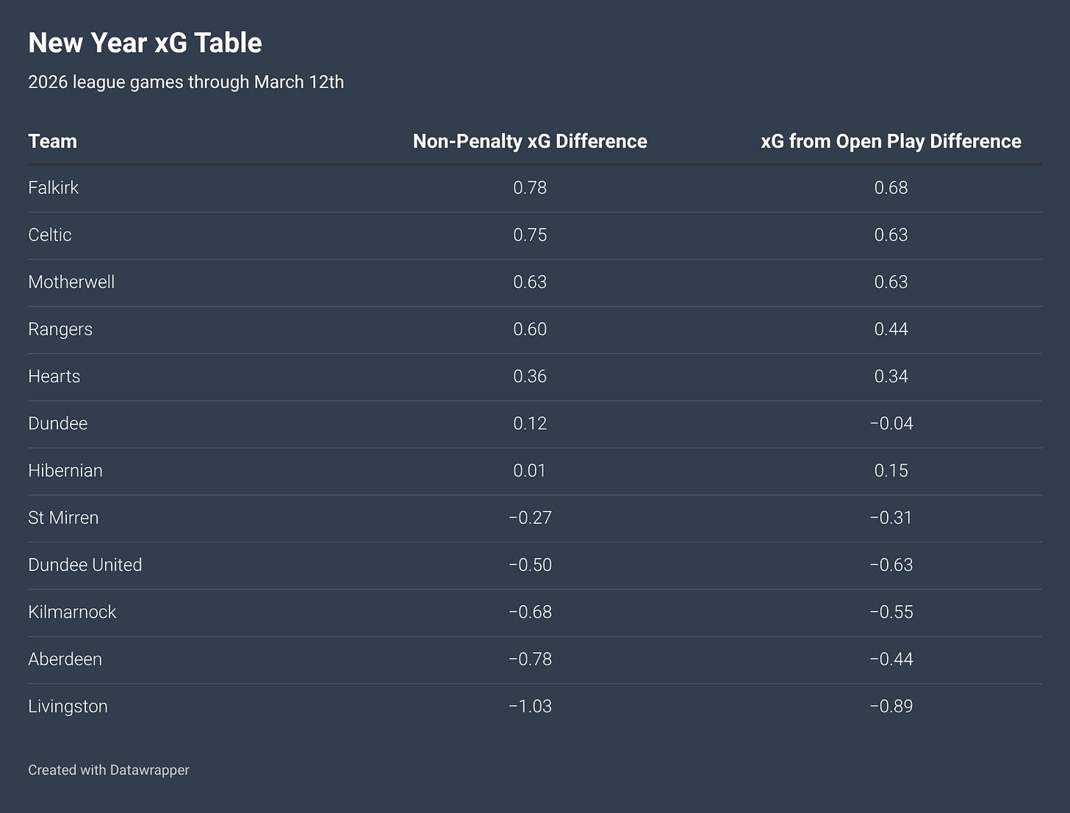Click Aberdeen's open play value −0.44
Screen dimensions: 1070x813
pyautogui.click(x=891, y=659)
